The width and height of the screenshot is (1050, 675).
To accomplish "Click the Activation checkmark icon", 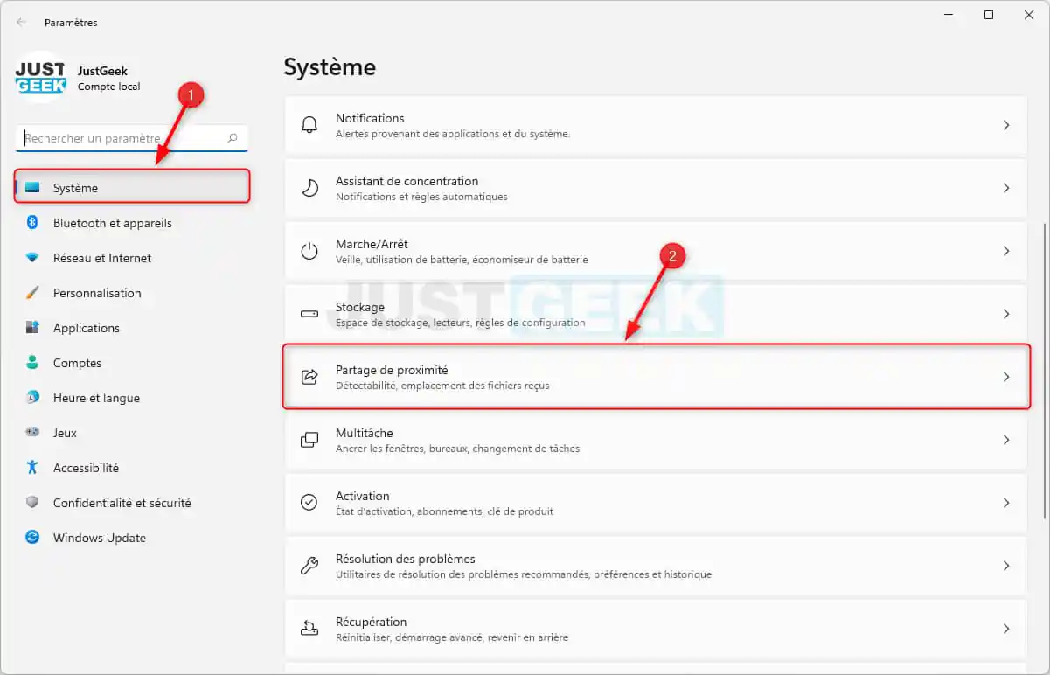I will (309, 503).
